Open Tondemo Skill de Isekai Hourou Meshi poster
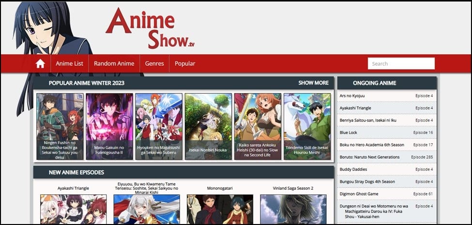This screenshot has width=472, height=225. click(x=307, y=126)
